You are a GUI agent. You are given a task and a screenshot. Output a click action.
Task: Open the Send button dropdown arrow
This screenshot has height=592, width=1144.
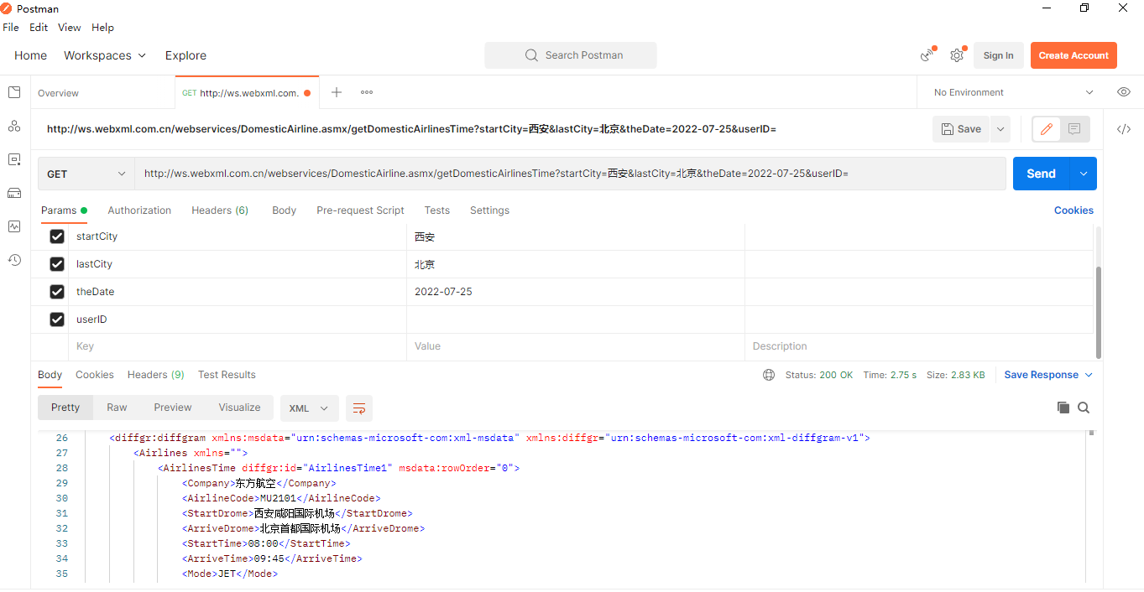tap(1084, 174)
